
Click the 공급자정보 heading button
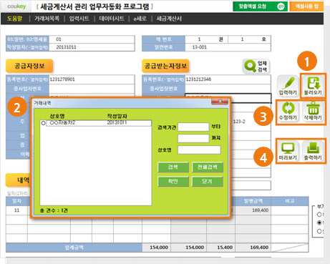[x=29, y=66]
